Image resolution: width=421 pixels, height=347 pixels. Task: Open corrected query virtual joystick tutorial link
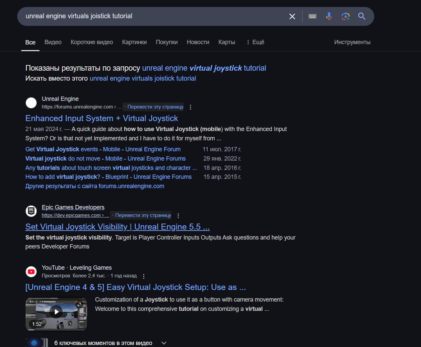coord(204,68)
